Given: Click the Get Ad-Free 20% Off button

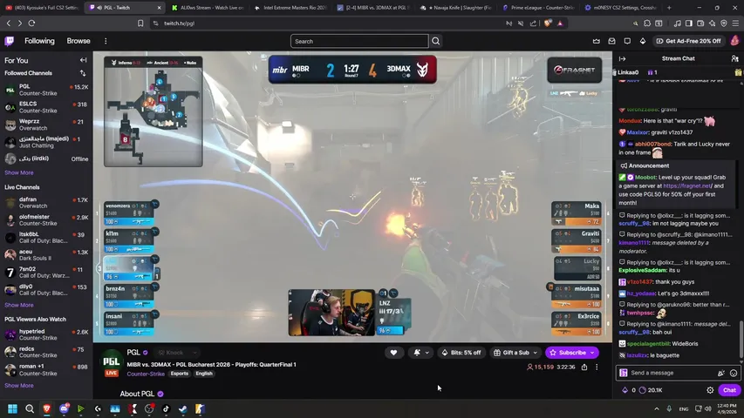Looking at the screenshot, I should (x=688, y=41).
